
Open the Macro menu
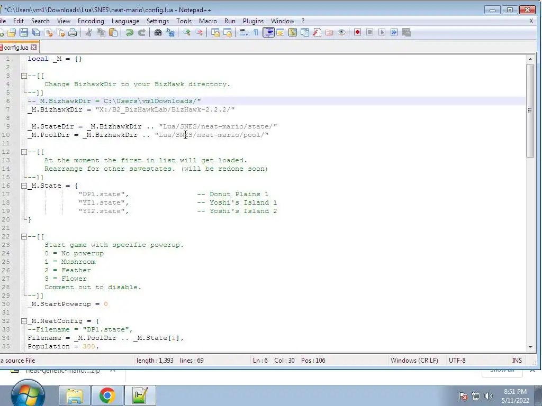tap(207, 21)
